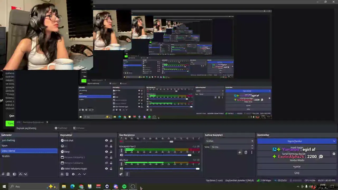Add a new source in Kaynaklar
Viewport: 338px width, 190px height.
[x=62, y=174]
